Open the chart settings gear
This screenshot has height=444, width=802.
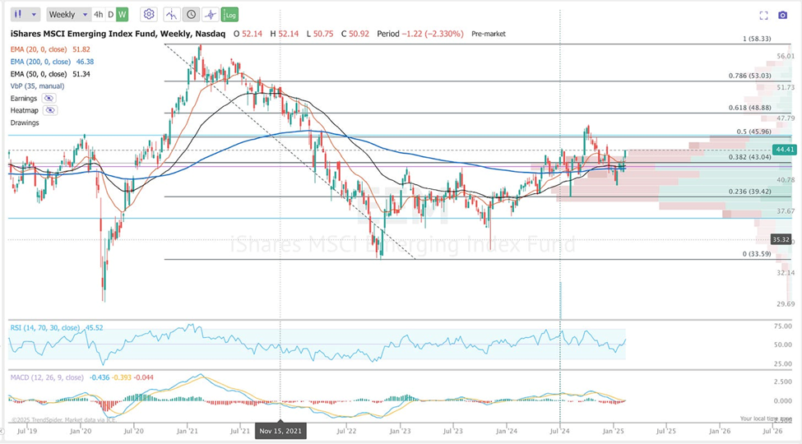[149, 14]
